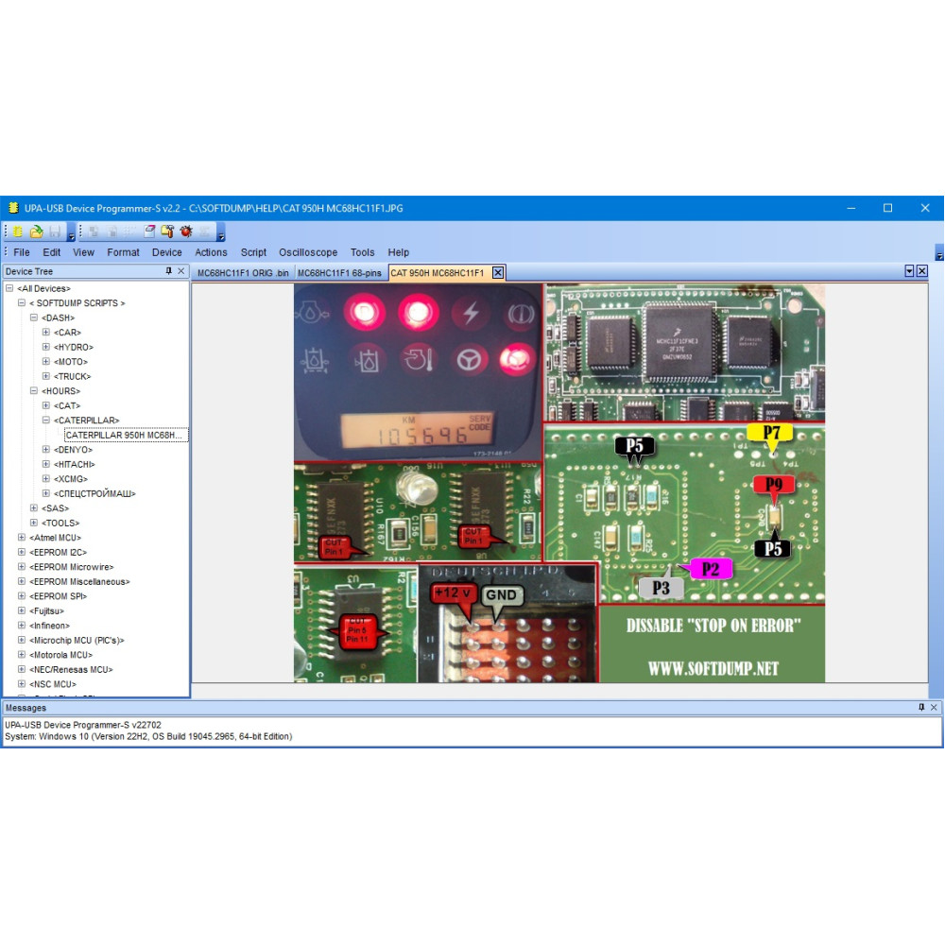Expand the <DENYO> tree node
Viewport: 945px width, 945px height.
tap(45, 450)
